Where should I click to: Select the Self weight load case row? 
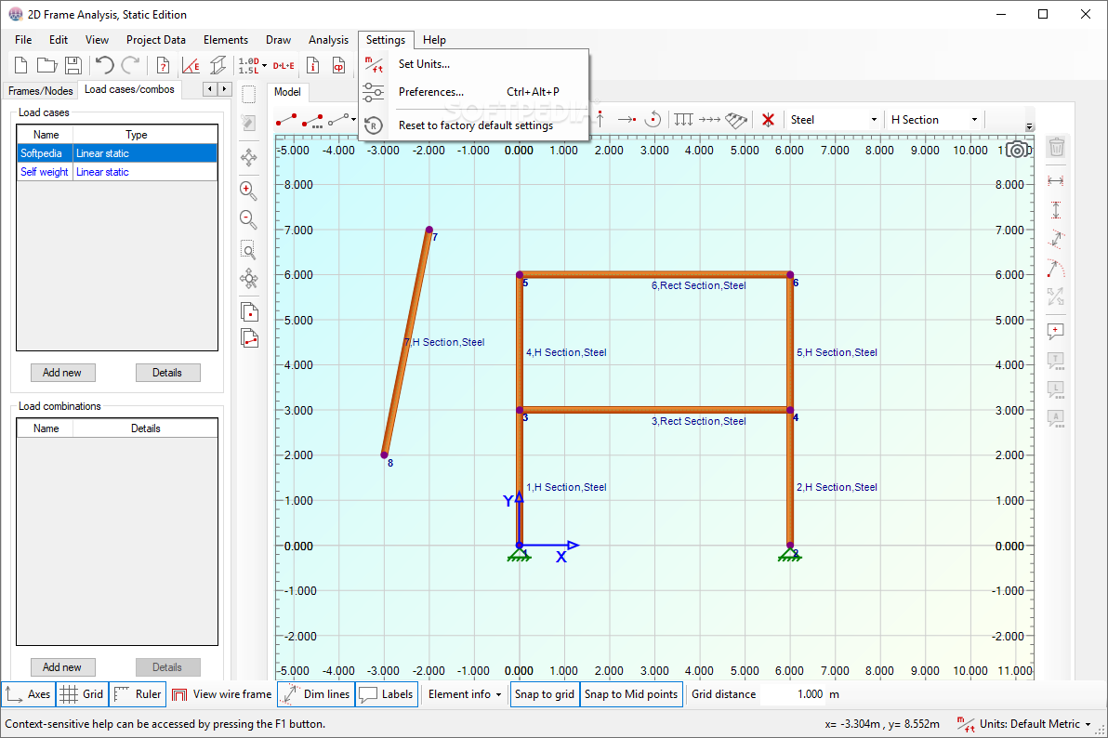[117, 172]
